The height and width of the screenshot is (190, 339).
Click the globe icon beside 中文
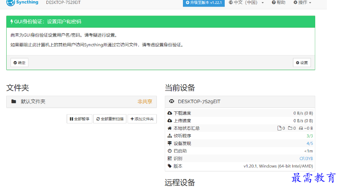pyautogui.click(x=231, y=2)
